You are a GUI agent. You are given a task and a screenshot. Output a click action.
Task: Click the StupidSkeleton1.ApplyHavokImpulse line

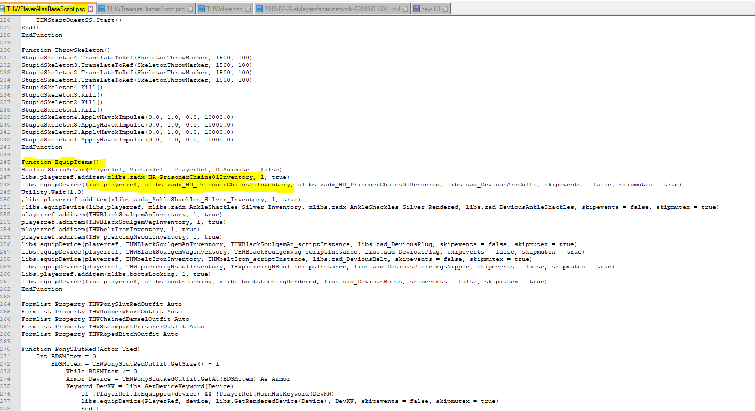coord(127,139)
